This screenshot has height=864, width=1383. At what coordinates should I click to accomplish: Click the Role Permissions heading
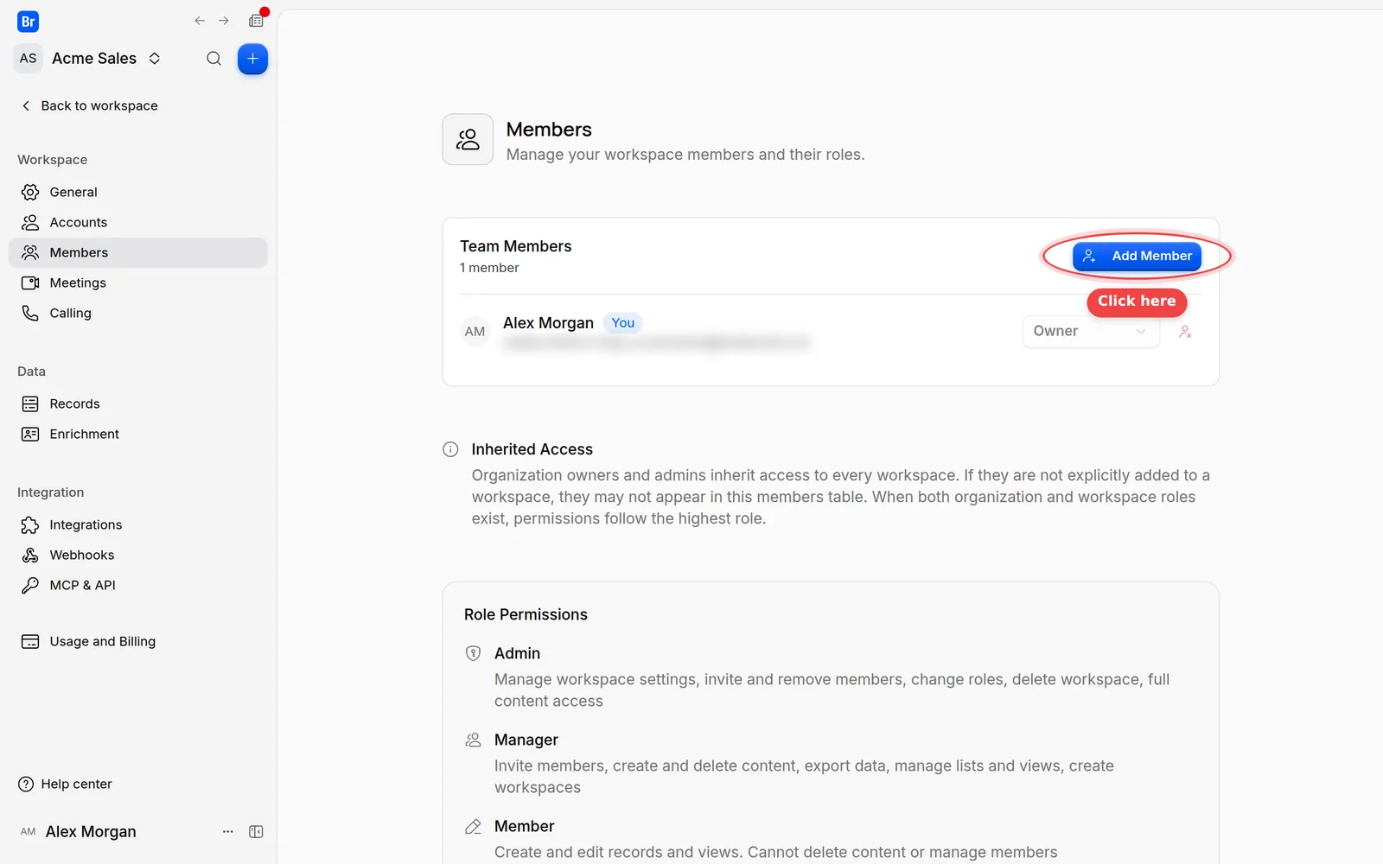point(526,614)
